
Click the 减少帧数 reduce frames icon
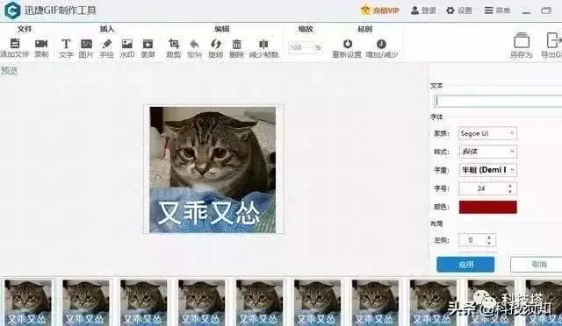[263, 44]
